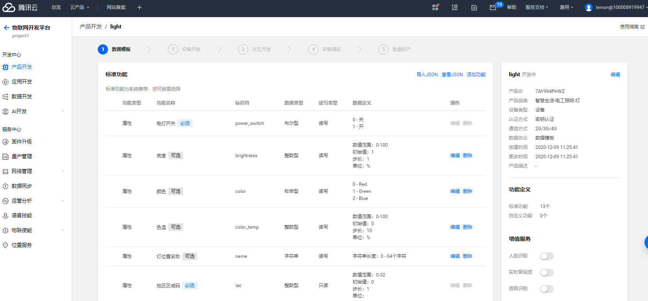Select step 1 数据模板
This screenshot has width=648, height=301.
click(114, 49)
